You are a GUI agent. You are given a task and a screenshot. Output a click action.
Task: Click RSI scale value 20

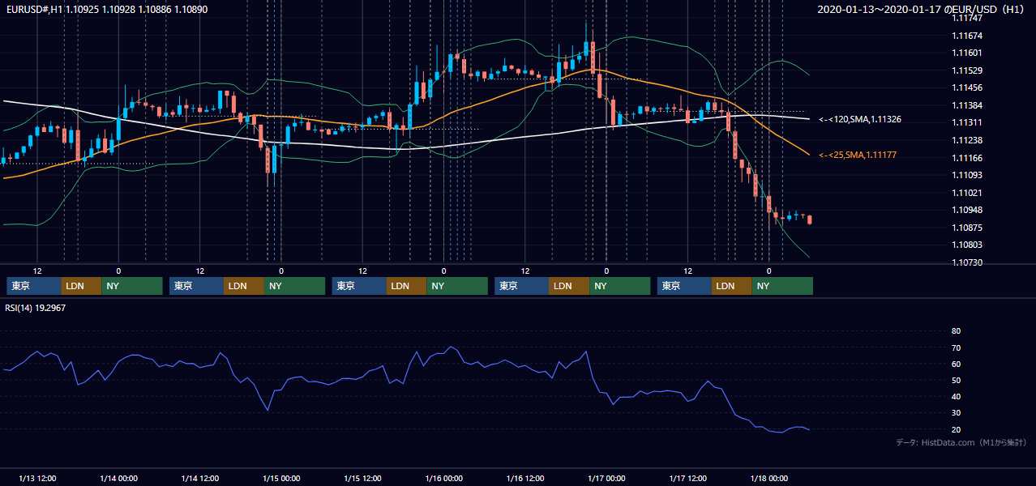point(956,429)
